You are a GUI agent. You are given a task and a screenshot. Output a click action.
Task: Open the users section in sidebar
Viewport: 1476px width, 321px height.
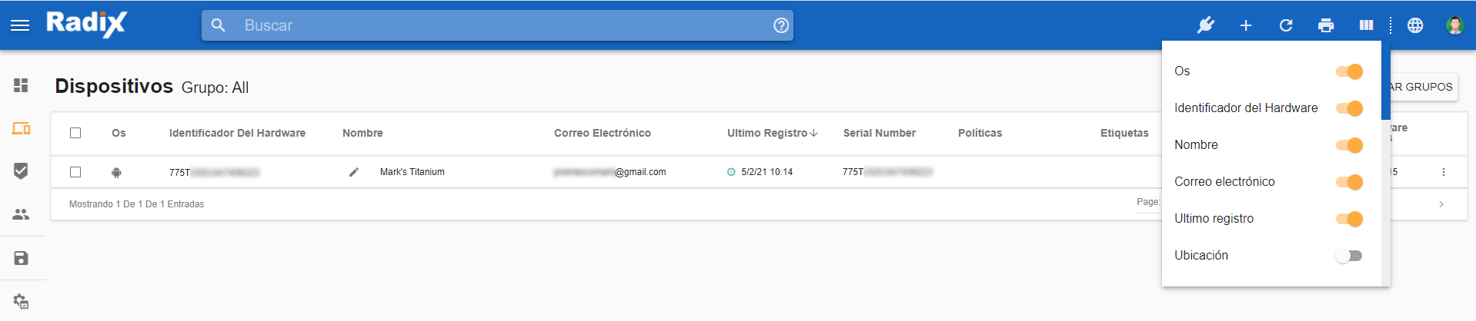pyautogui.click(x=21, y=214)
